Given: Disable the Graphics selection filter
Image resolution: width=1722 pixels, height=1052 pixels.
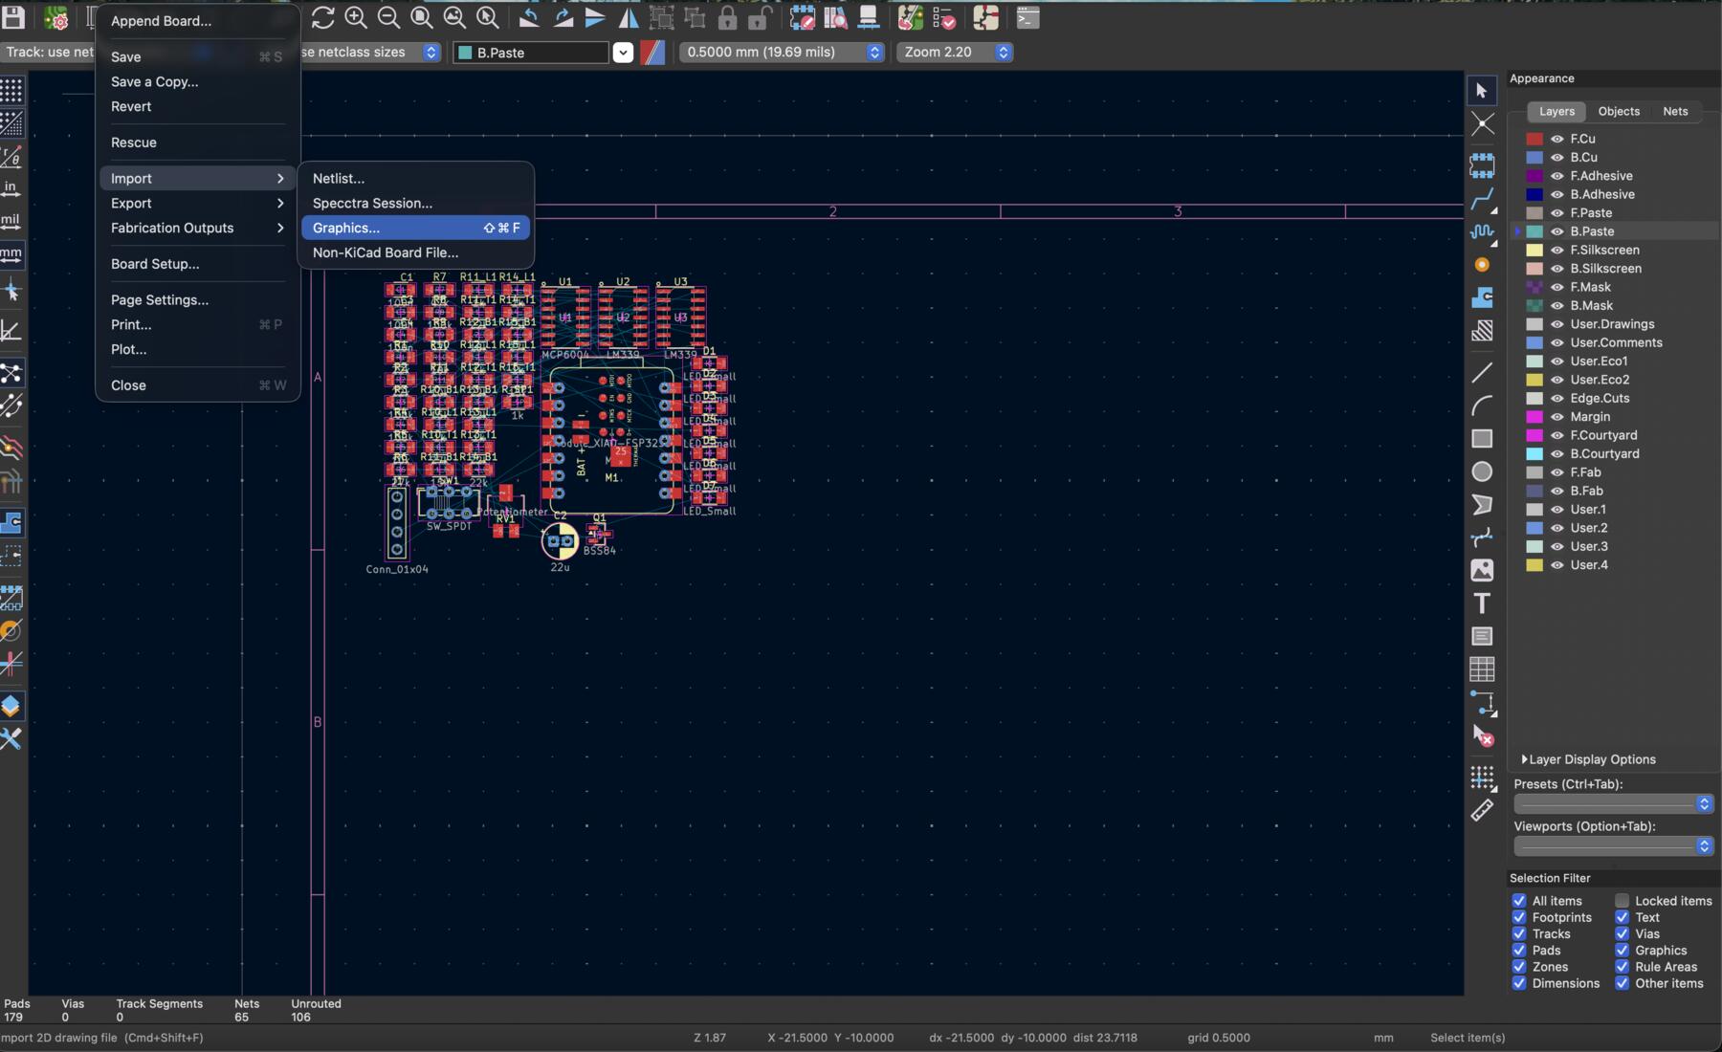Looking at the screenshot, I should [x=1623, y=950].
